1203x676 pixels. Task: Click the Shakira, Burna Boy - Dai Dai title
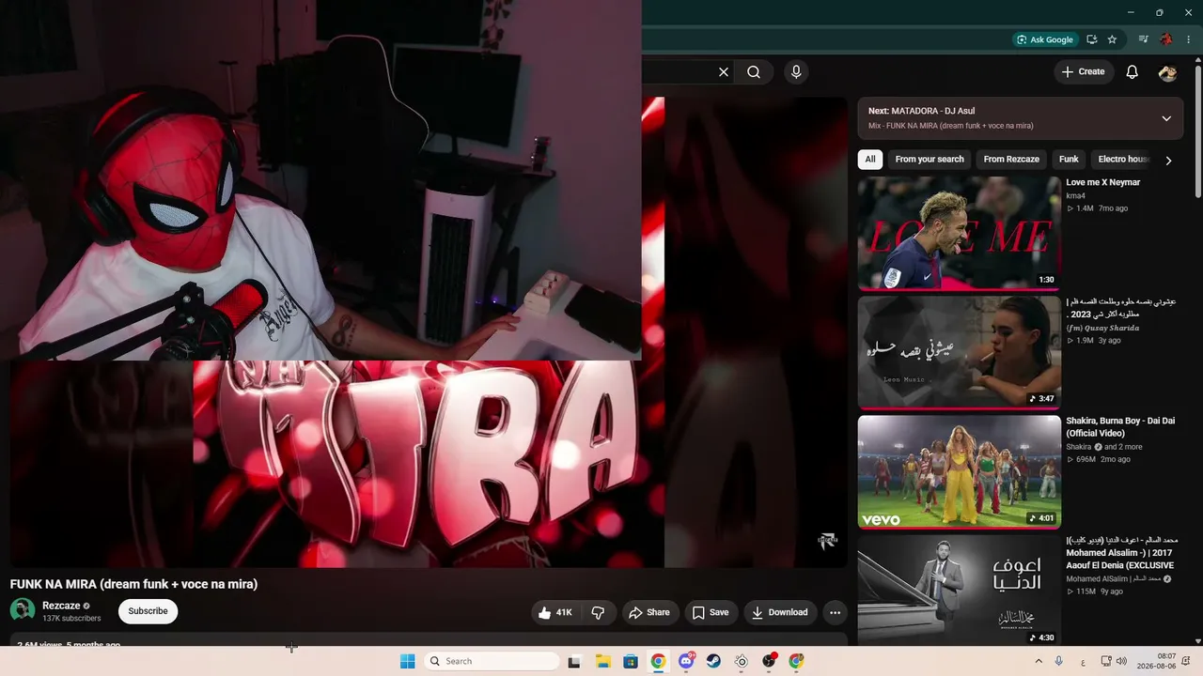tap(1120, 427)
